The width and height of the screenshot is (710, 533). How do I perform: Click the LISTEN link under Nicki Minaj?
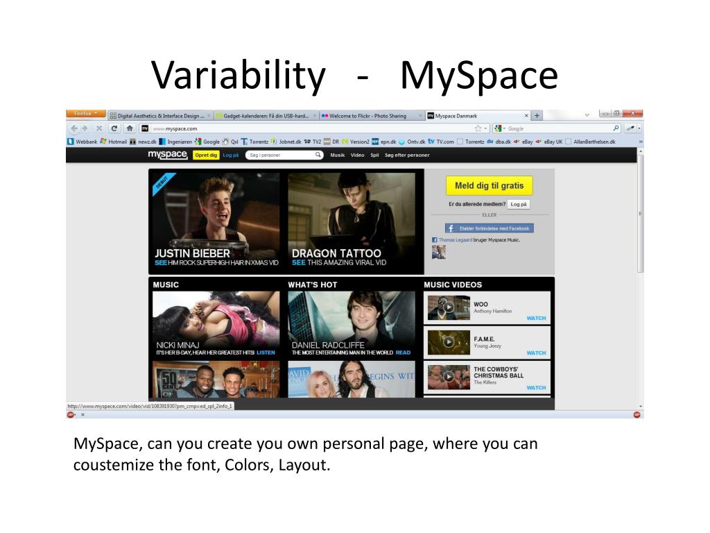coord(266,353)
